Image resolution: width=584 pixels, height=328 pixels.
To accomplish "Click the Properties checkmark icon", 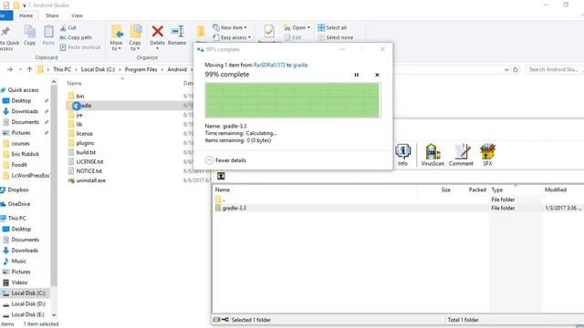I will [x=269, y=32].
